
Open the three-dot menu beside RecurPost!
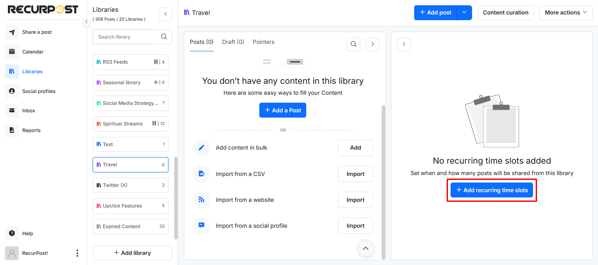click(x=77, y=253)
